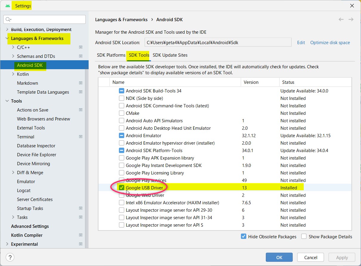Open help via the question mark icon
The width and height of the screenshot is (361, 266).
[x=10, y=257]
